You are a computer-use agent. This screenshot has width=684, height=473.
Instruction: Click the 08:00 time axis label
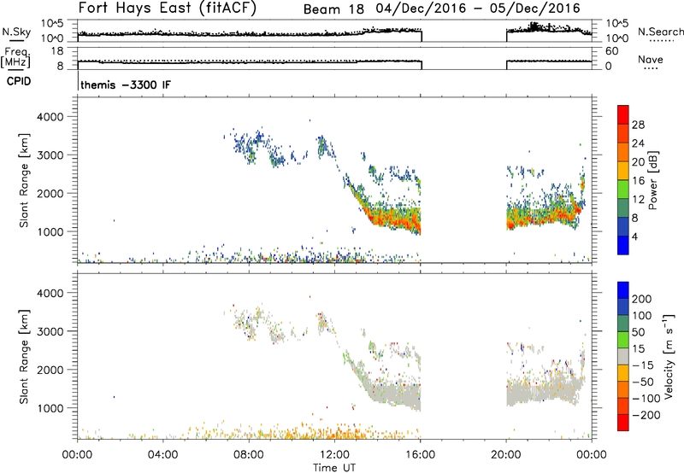point(248,455)
